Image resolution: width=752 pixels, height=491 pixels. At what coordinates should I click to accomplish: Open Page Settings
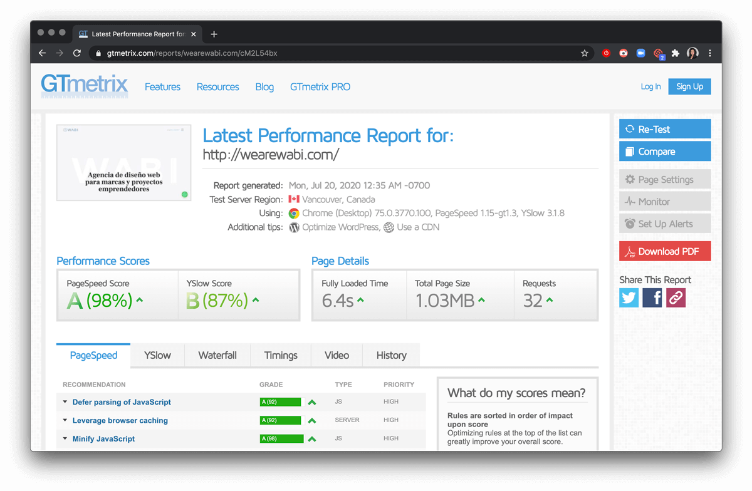pyautogui.click(x=665, y=179)
